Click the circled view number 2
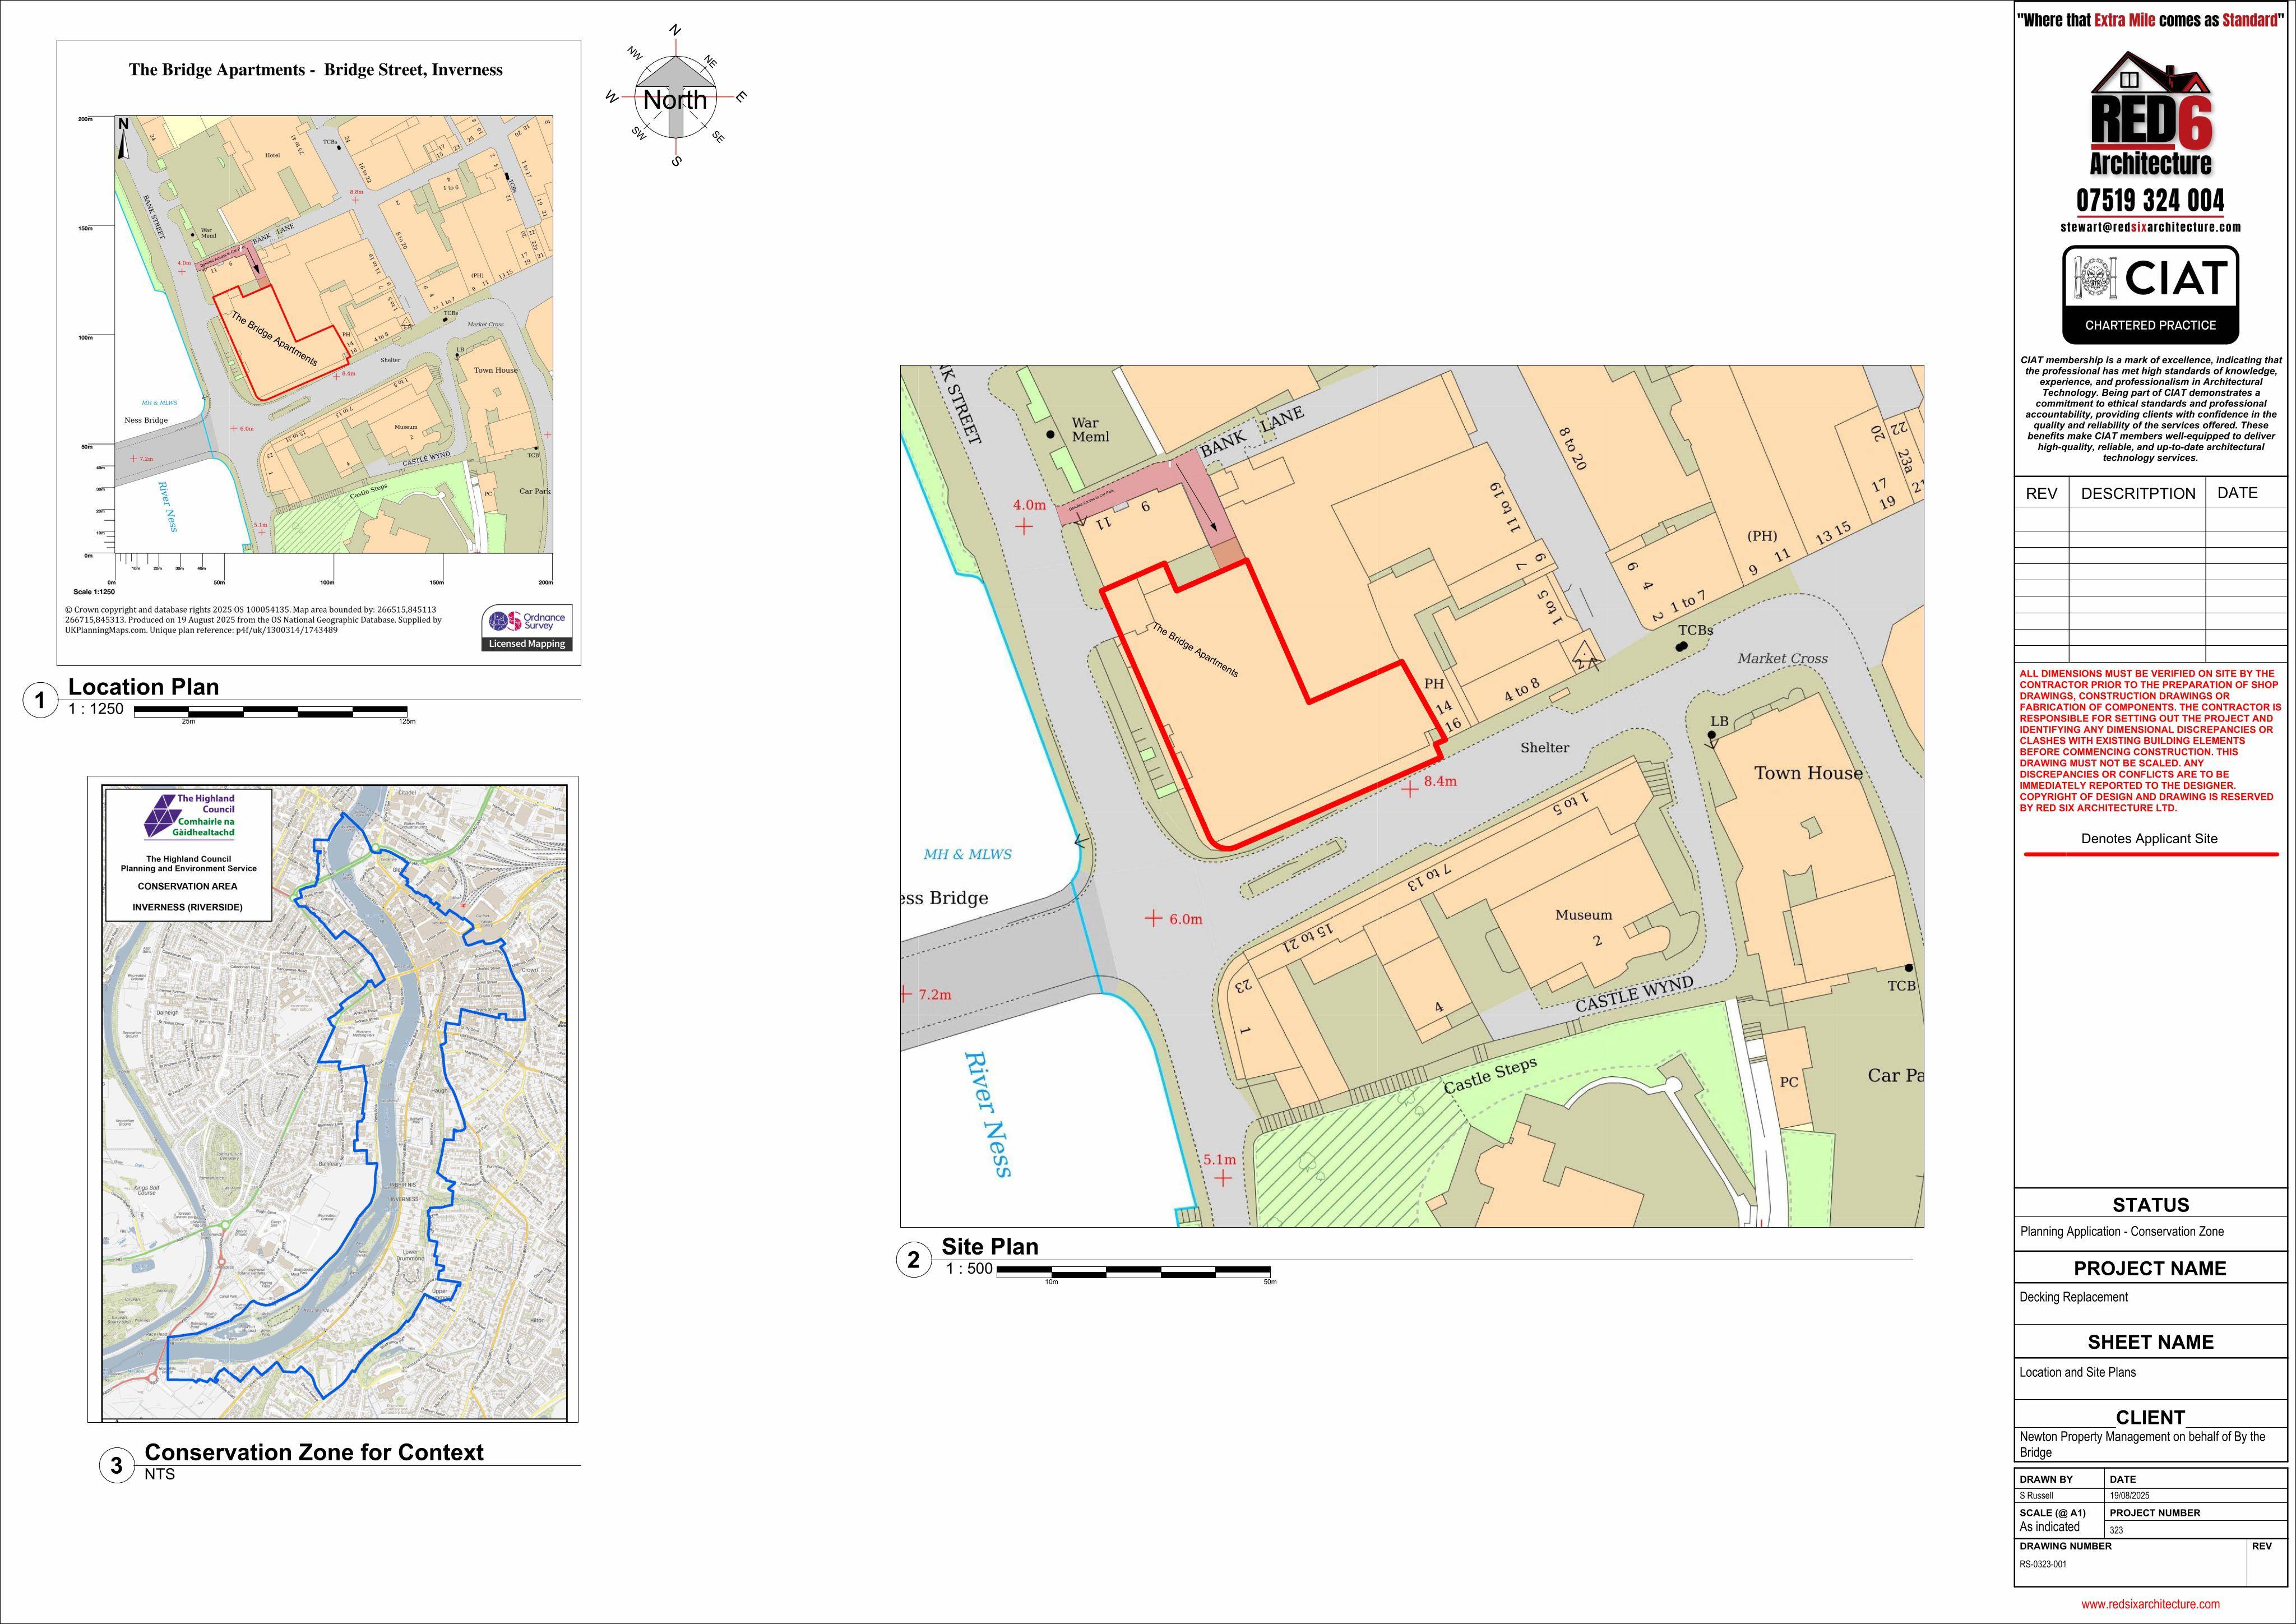The height and width of the screenshot is (1624, 2296). point(913,1260)
